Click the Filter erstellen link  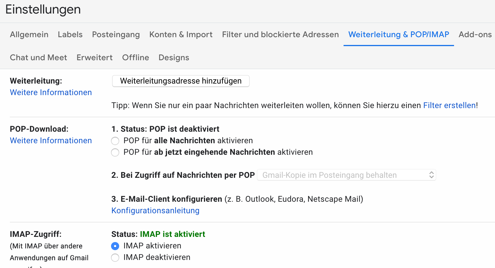pos(449,105)
